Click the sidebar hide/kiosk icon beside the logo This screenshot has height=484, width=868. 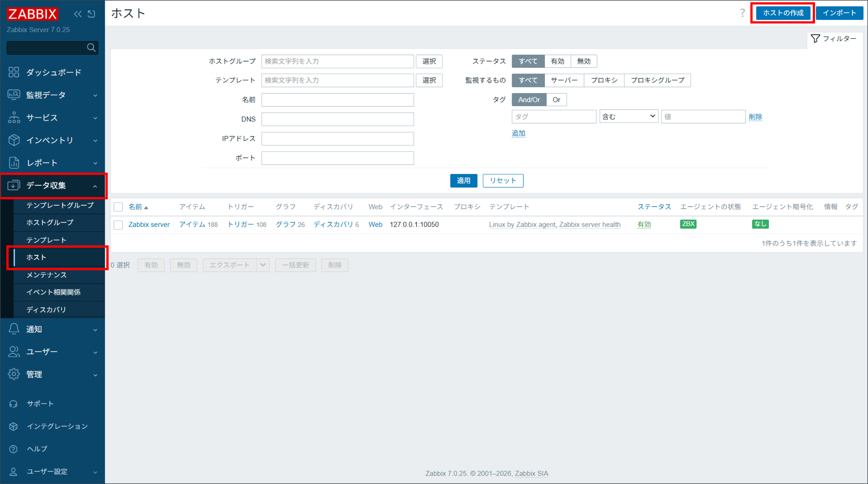point(91,14)
